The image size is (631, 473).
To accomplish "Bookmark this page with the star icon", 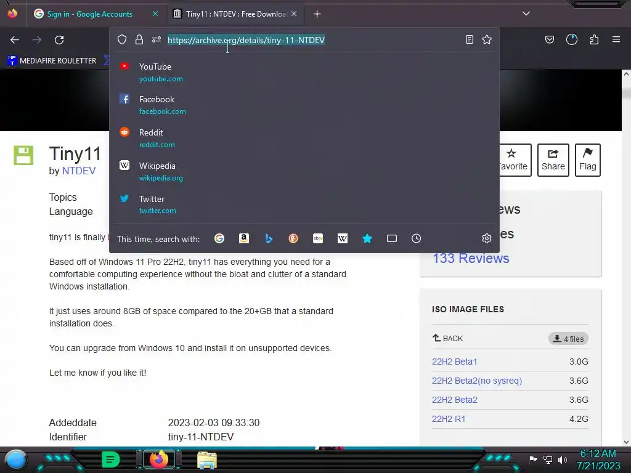I will pos(487,39).
